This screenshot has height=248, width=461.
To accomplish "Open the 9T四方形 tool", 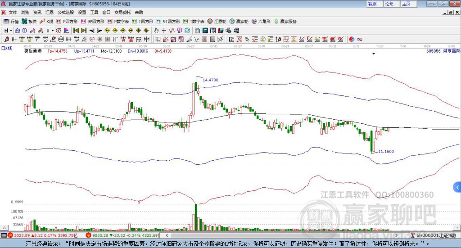I will tap(168, 22).
